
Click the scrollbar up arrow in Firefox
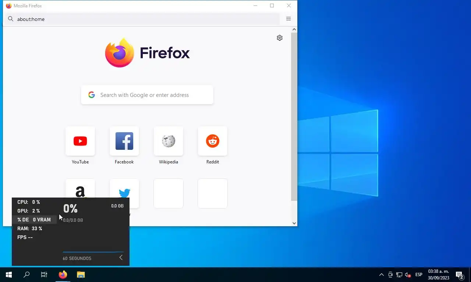click(x=294, y=29)
